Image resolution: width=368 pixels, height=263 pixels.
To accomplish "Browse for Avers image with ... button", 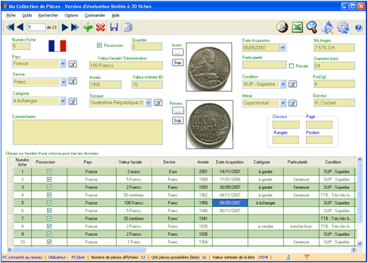I will [178, 53].
